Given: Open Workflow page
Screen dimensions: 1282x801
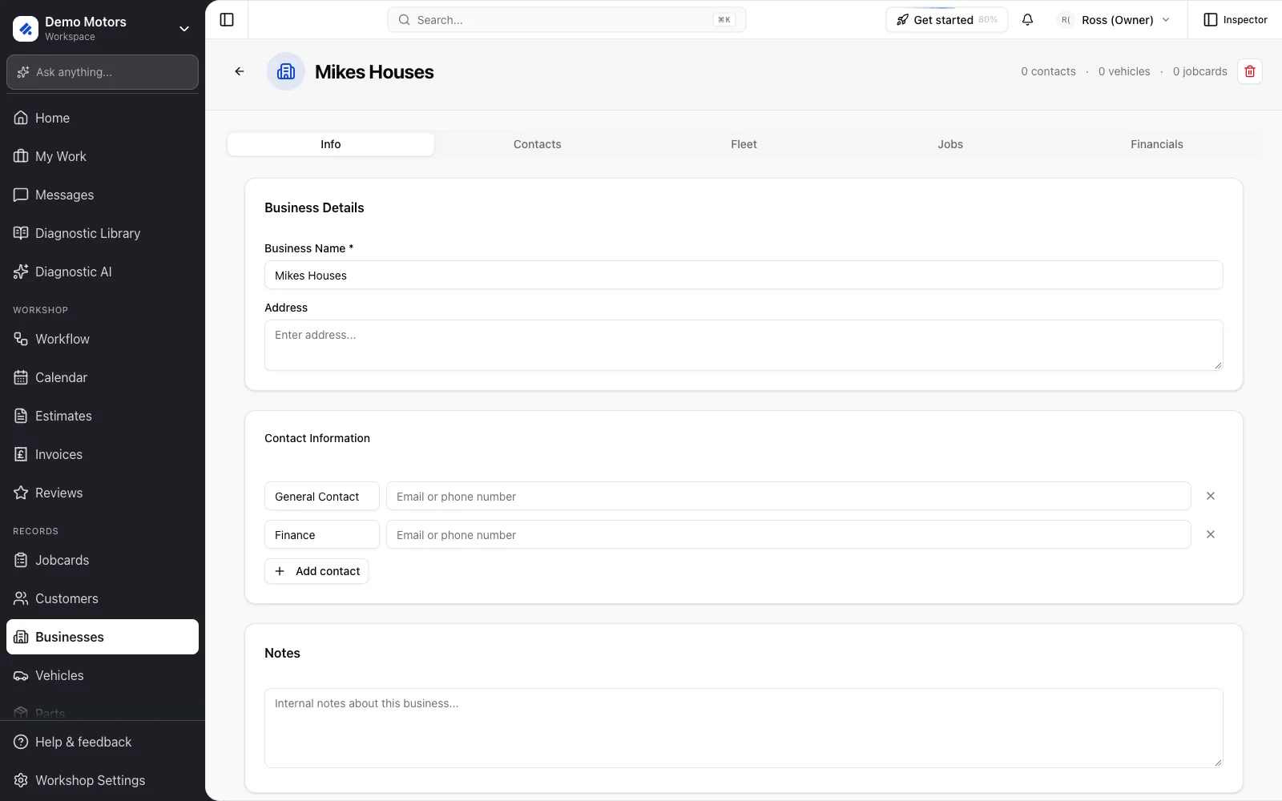Looking at the screenshot, I should tap(103, 339).
